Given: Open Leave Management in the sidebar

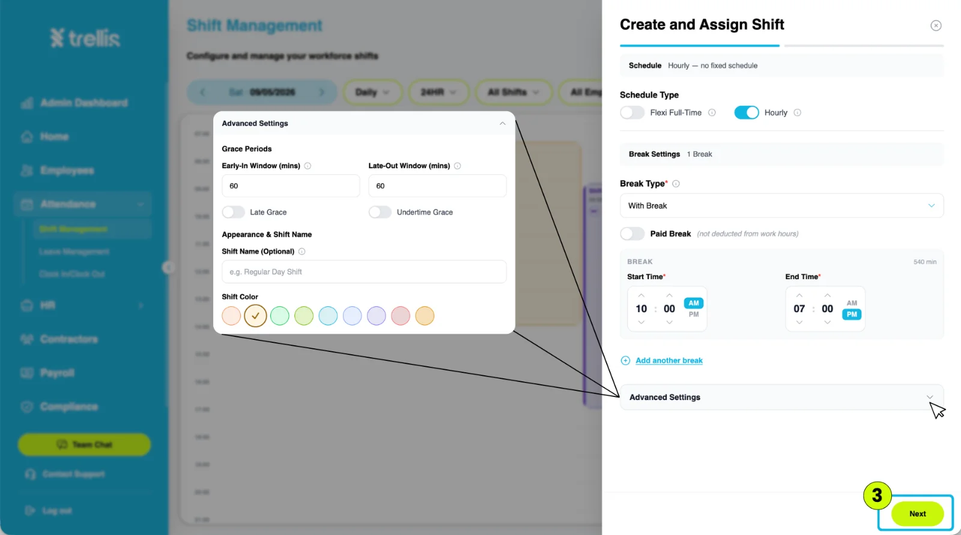Looking at the screenshot, I should coord(74,252).
